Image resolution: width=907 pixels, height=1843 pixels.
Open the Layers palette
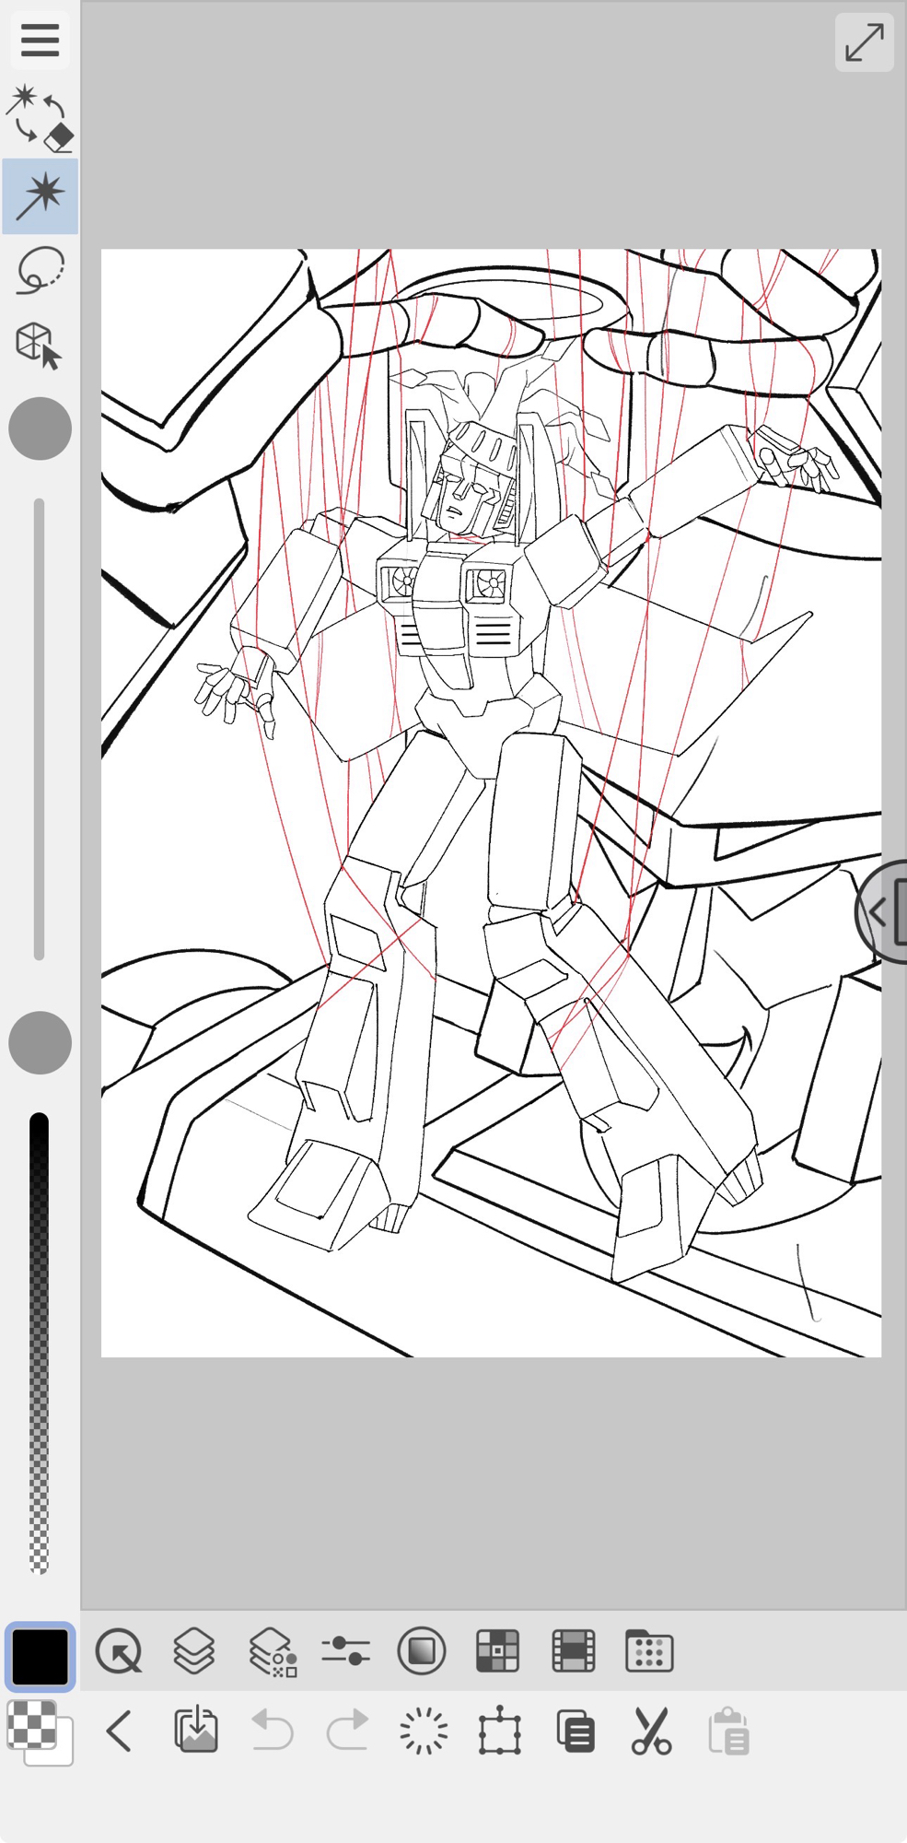click(194, 1650)
